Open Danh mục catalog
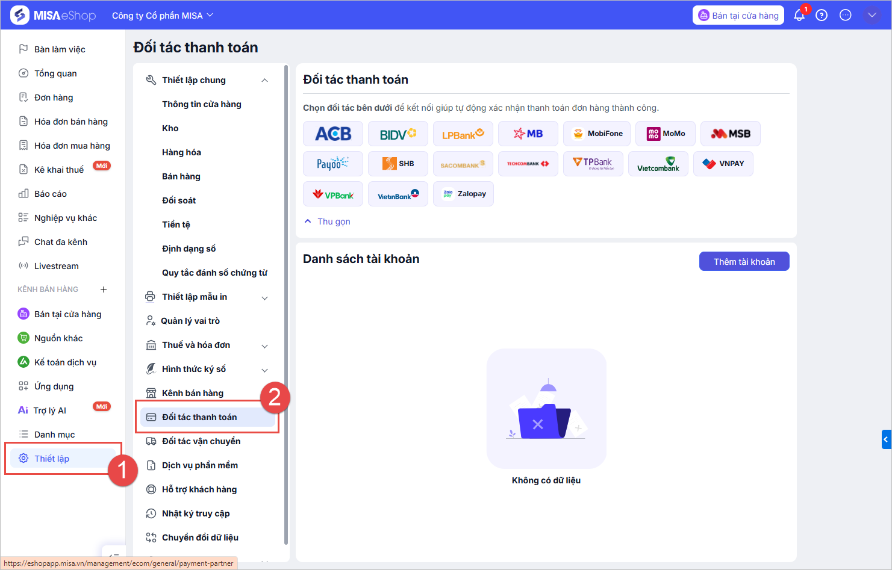Viewport: 892px width, 570px height. 55,435
